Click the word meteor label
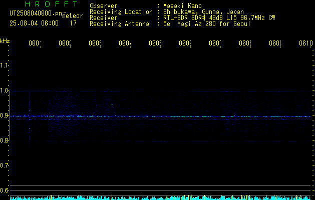This screenshot has height=200, width=315. tap(73, 16)
